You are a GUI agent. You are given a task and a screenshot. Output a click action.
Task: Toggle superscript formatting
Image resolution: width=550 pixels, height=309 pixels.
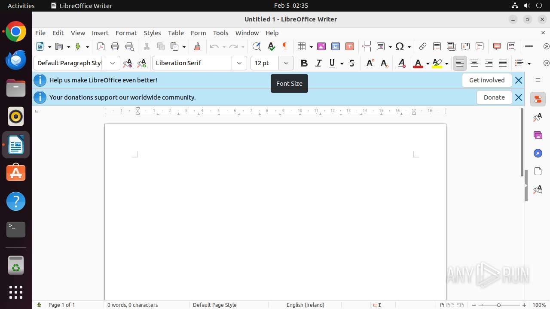pos(370,63)
